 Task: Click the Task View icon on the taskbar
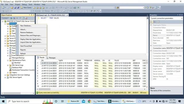click(62, 101)
